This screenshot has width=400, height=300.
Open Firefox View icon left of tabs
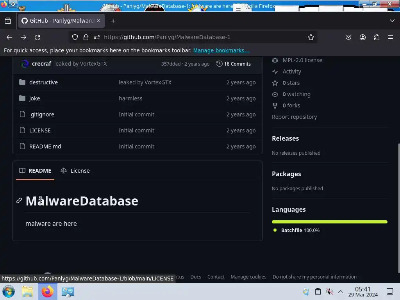[8, 21]
